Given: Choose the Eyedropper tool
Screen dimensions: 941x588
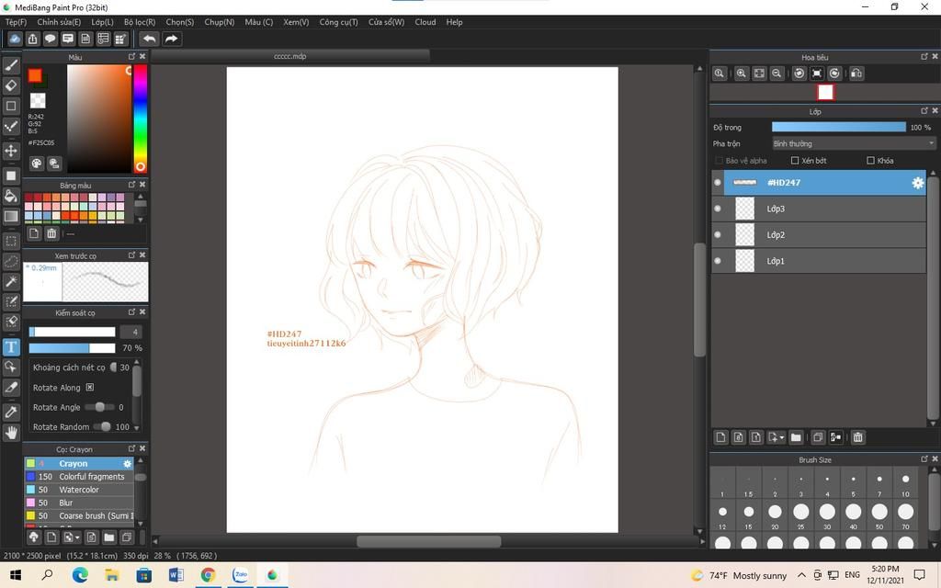Looking at the screenshot, I should coord(11,413).
